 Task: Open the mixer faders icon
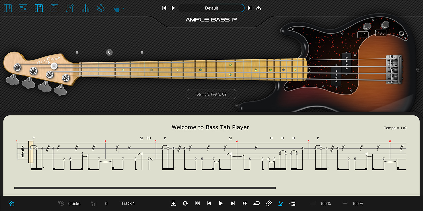(70, 8)
